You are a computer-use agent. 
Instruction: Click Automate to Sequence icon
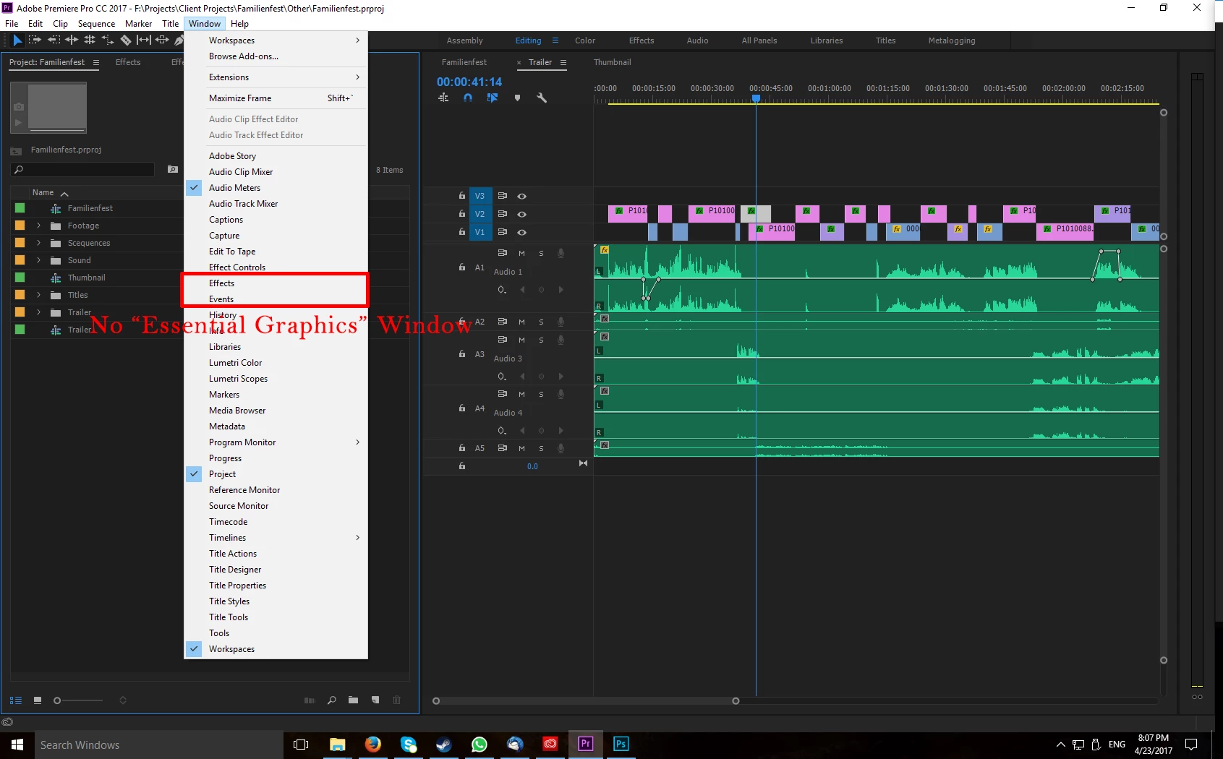[x=310, y=700]
